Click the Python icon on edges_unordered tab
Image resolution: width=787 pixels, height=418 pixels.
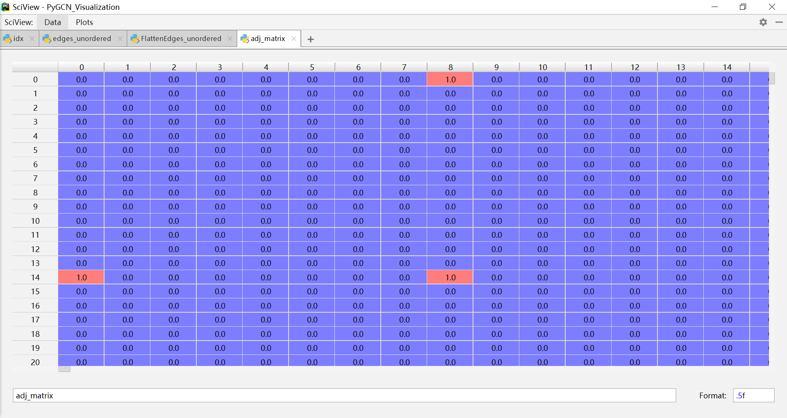pos(47,39)
